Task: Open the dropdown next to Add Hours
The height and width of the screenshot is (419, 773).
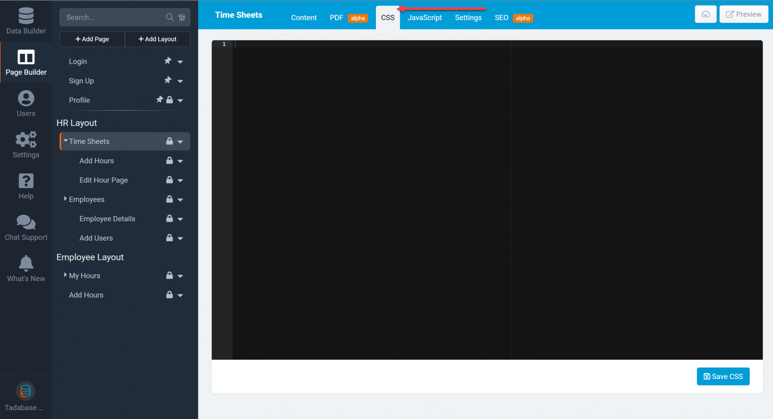Action: (180, 161)
